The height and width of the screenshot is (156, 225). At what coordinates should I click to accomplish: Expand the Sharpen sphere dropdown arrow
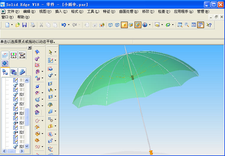[x=150, y=25]
